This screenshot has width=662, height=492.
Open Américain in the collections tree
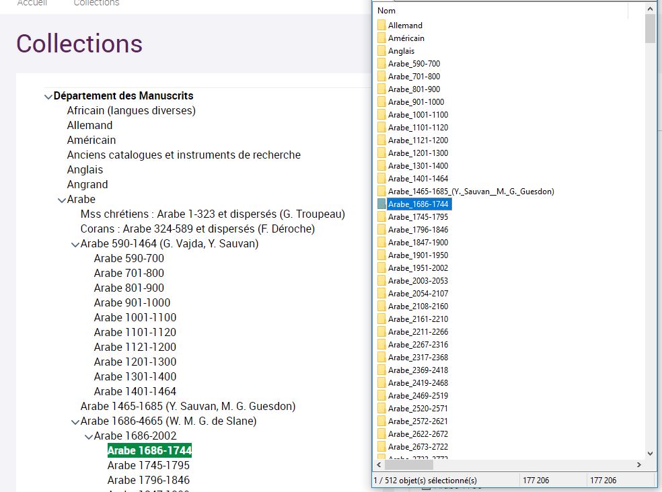[91, 140]
